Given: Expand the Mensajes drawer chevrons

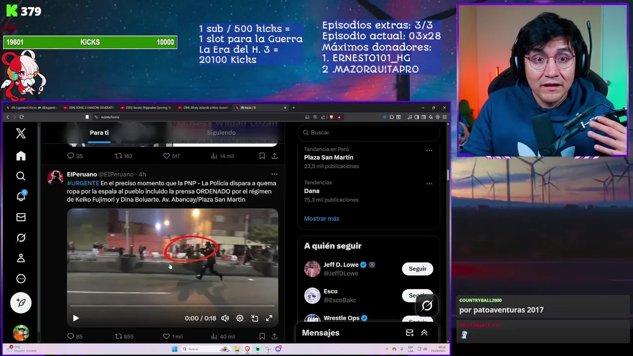Looking at the screenshot, I should (424, 333).
